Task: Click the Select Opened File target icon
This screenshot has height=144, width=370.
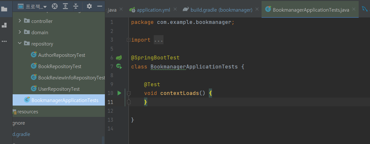Action: click(54, 6)
